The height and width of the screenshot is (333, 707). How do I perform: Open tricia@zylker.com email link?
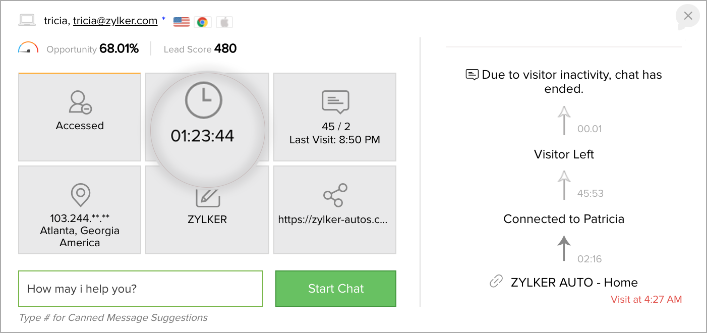(x=115, y=21)
